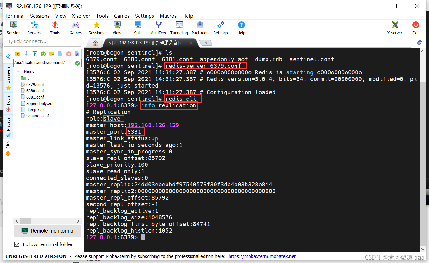Viewport: 429px width, 263px height.
Task: Open the Sessions menu
Action: click(x=40, y=16)
